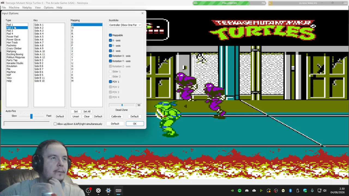The image size is (349, 196).
Task: Open the Windows Security shield tray icon
Action: coord(305,191)
